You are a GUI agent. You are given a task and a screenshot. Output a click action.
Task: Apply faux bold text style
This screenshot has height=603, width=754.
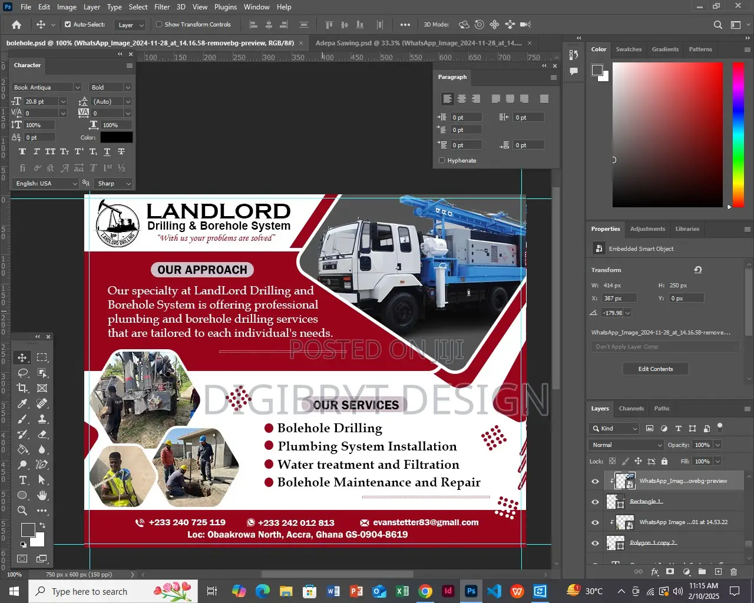pyautogui.click(x=22, y=151)
